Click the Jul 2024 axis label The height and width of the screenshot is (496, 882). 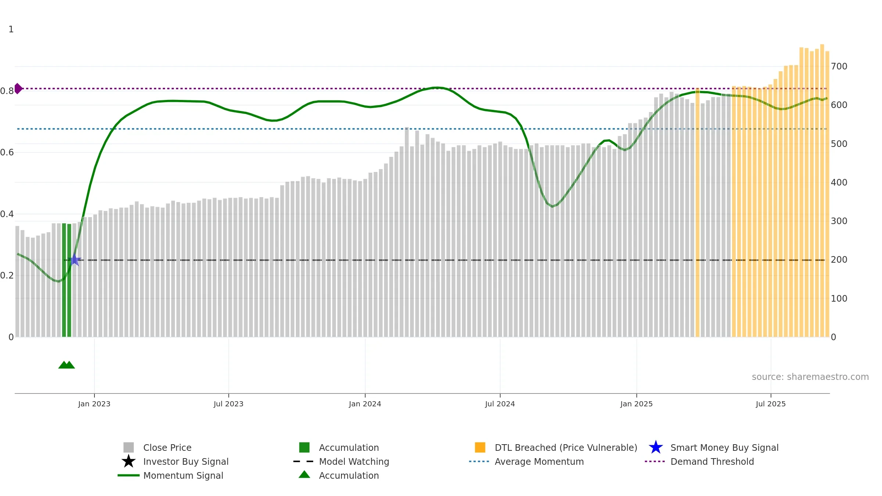pyautogui.click(x=500, y=404)
